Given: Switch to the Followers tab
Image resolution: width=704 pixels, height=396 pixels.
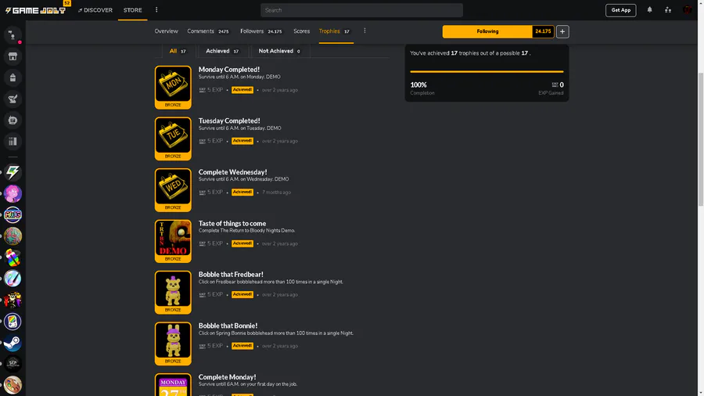Looking at the screenshot, I should coord(260,31).
